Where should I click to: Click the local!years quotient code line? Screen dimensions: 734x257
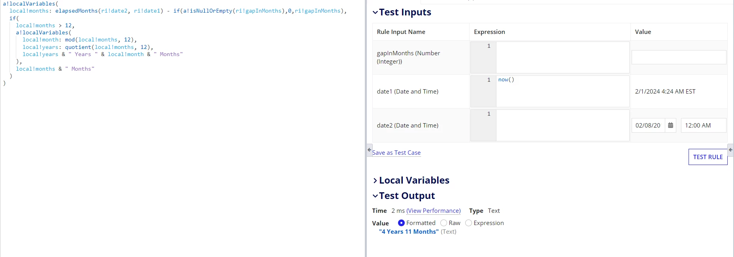[88, 47]
